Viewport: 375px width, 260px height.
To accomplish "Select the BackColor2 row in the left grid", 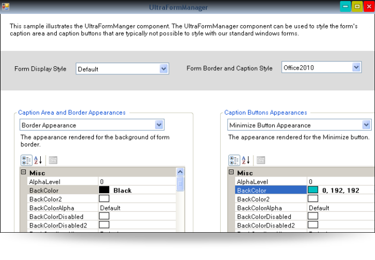I will point(102,199).
